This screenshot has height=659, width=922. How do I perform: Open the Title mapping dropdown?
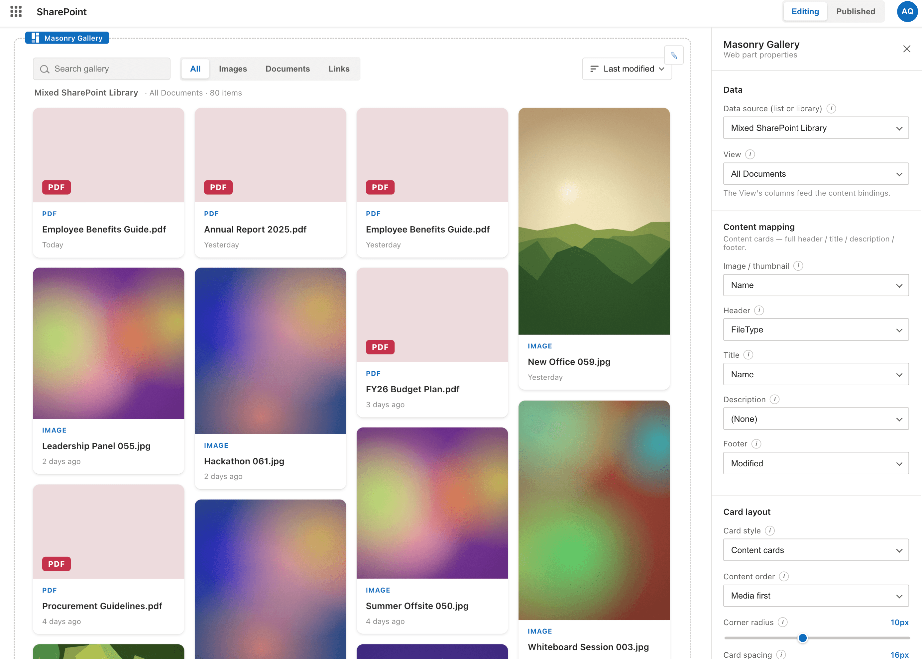click(x=816, y=374)
